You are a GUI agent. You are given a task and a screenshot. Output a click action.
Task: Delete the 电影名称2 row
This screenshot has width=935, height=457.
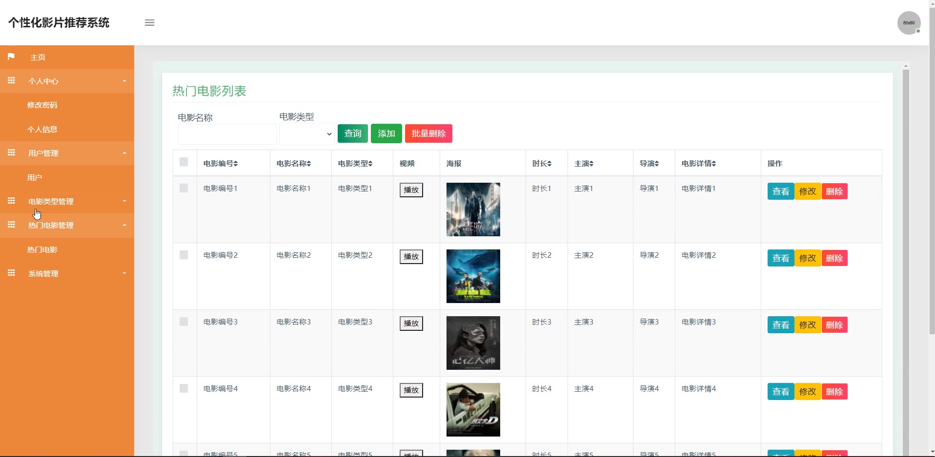point(834,258)
